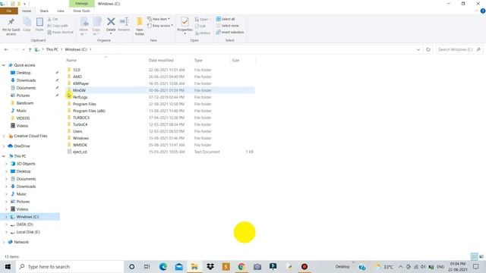Sort by Size column header
Viewport: 486px width, 273px height.
click(235, 61)
